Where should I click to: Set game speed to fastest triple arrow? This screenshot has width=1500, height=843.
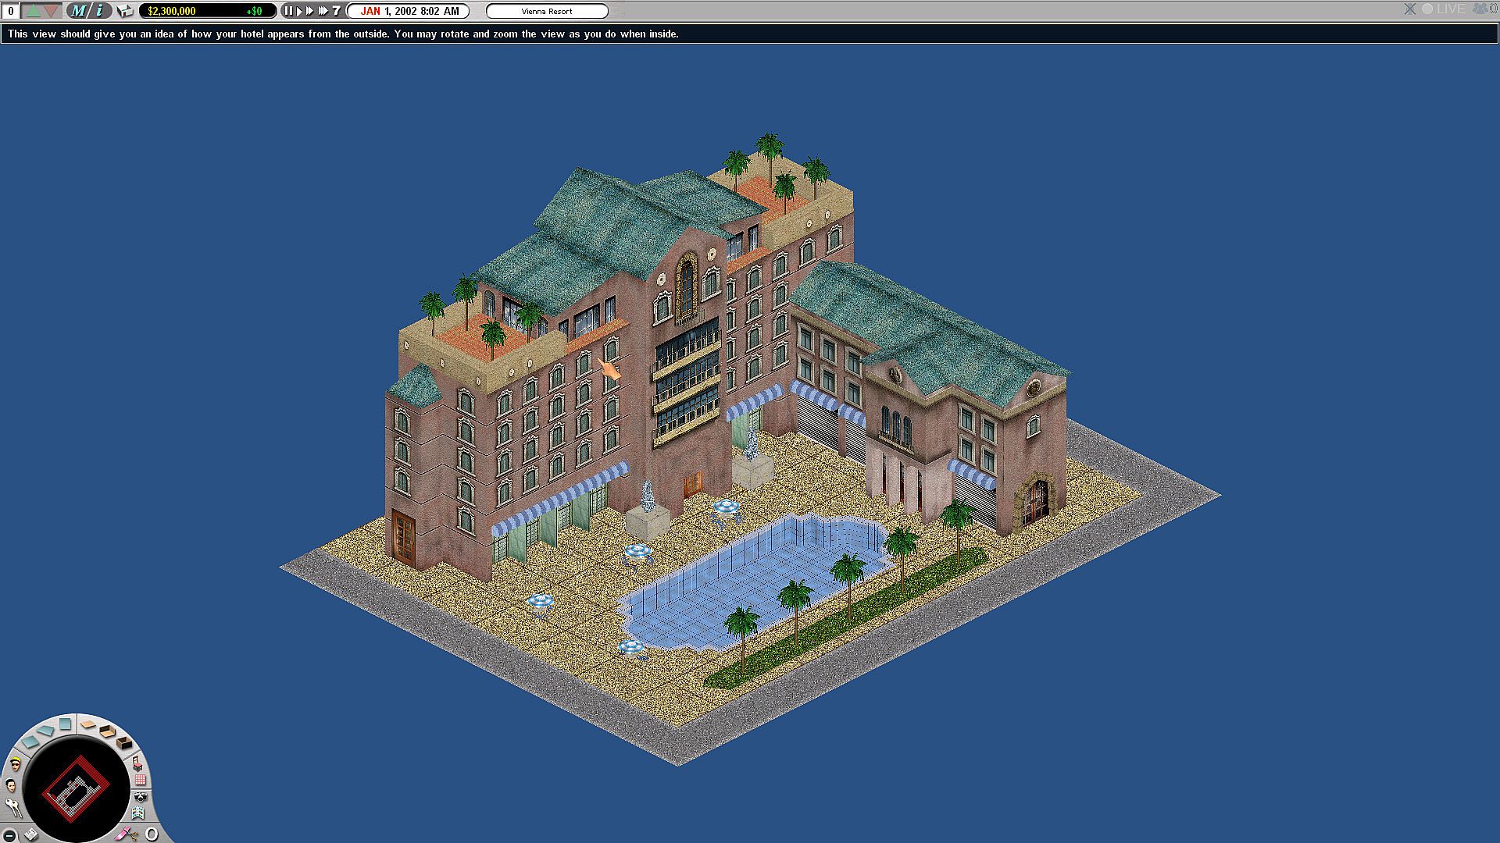[323, 11]
